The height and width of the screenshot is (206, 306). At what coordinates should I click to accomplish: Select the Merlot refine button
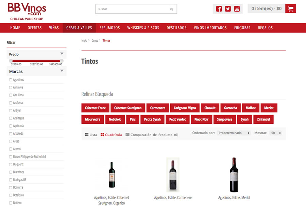269,108
